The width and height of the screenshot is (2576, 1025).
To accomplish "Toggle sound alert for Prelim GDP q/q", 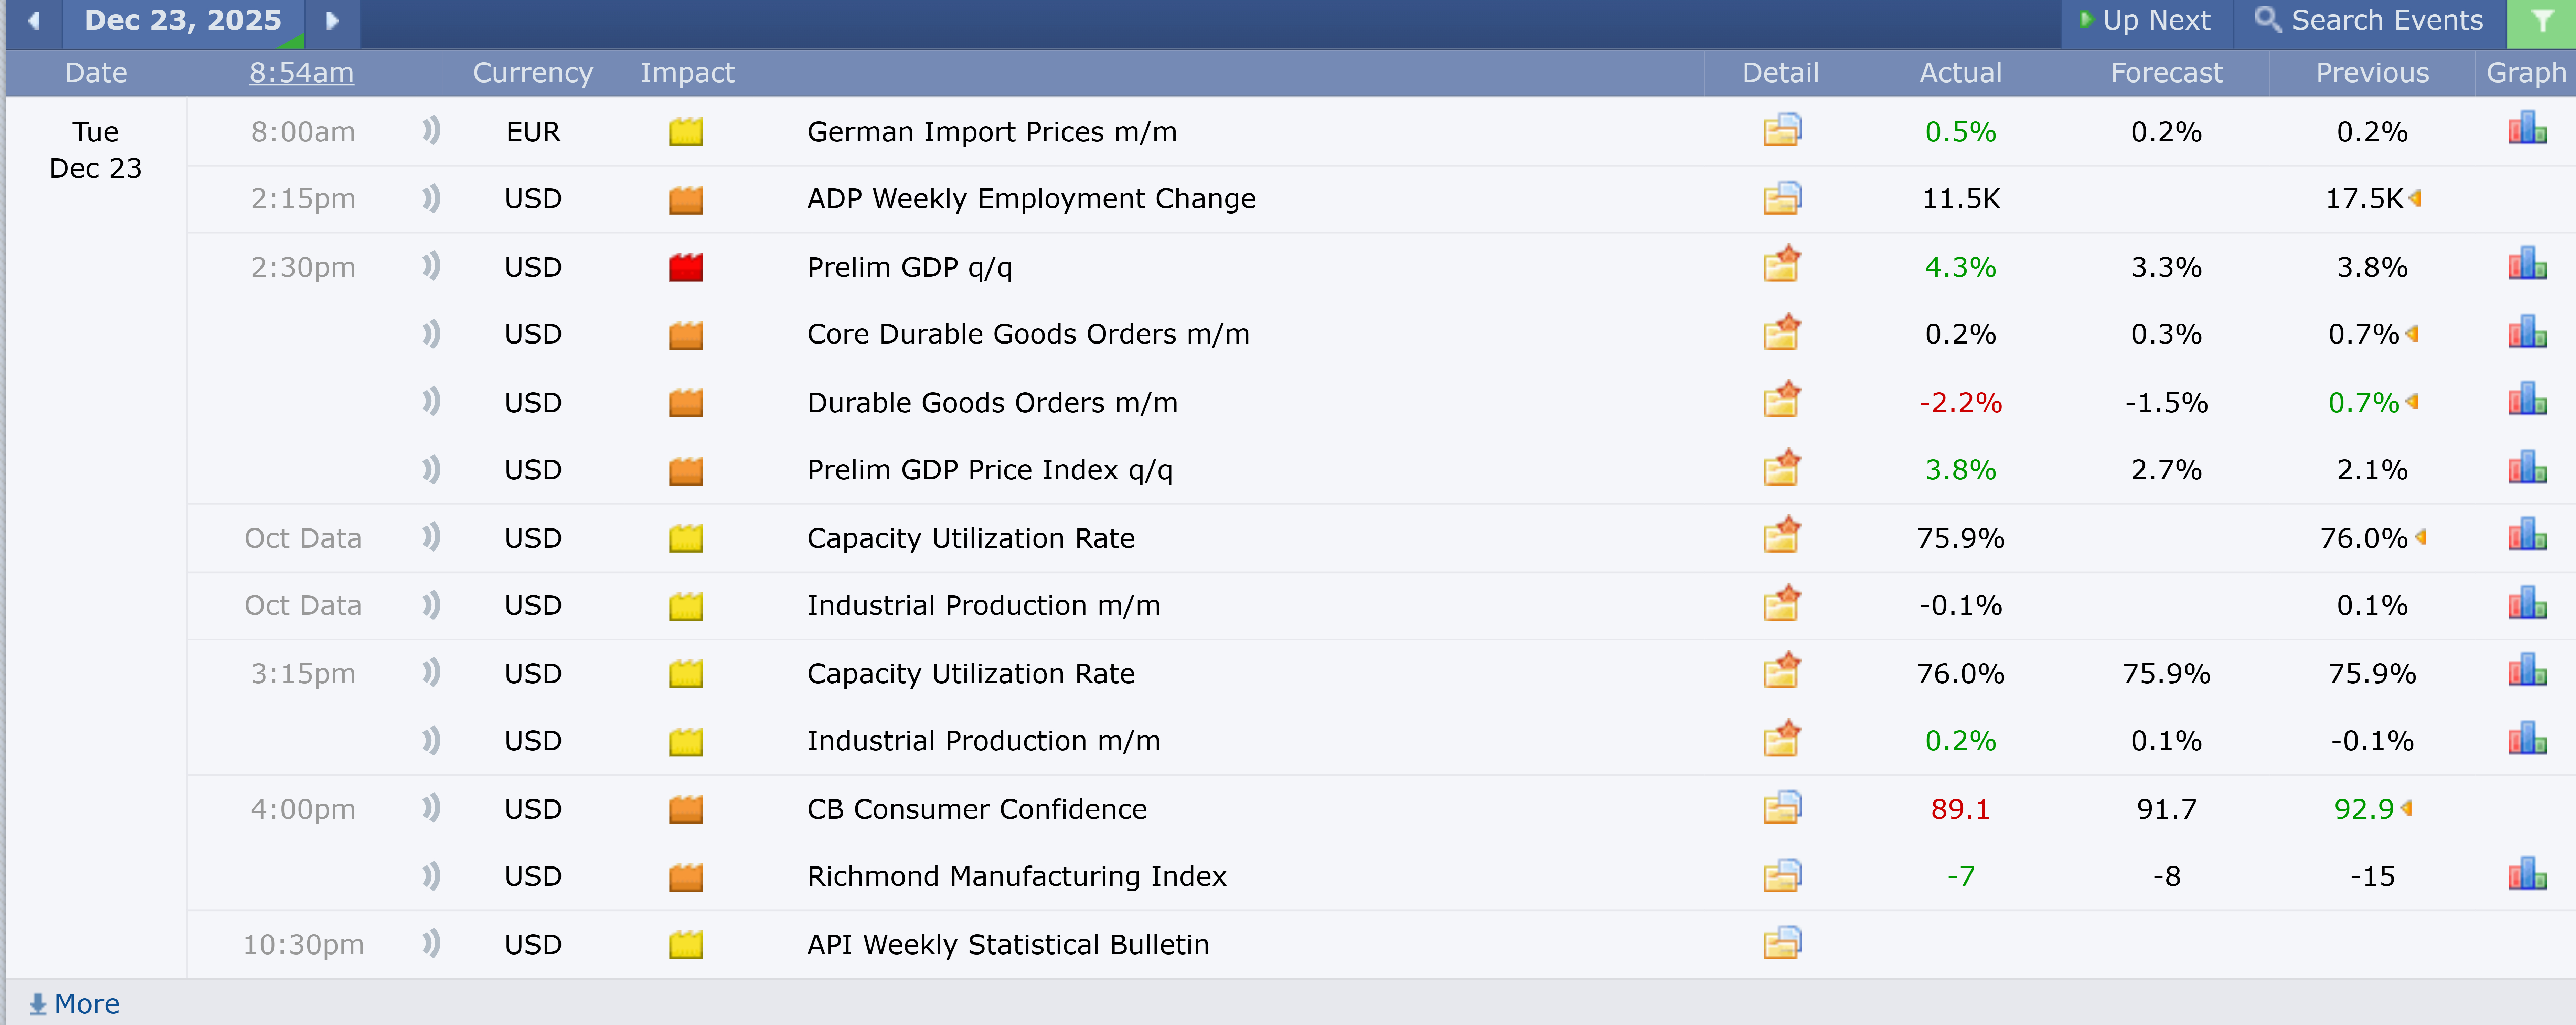I will (x=431, y=266).
